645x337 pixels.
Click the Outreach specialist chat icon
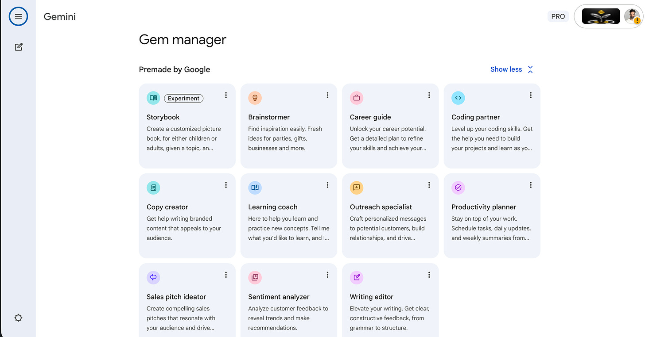coord(357,188)
